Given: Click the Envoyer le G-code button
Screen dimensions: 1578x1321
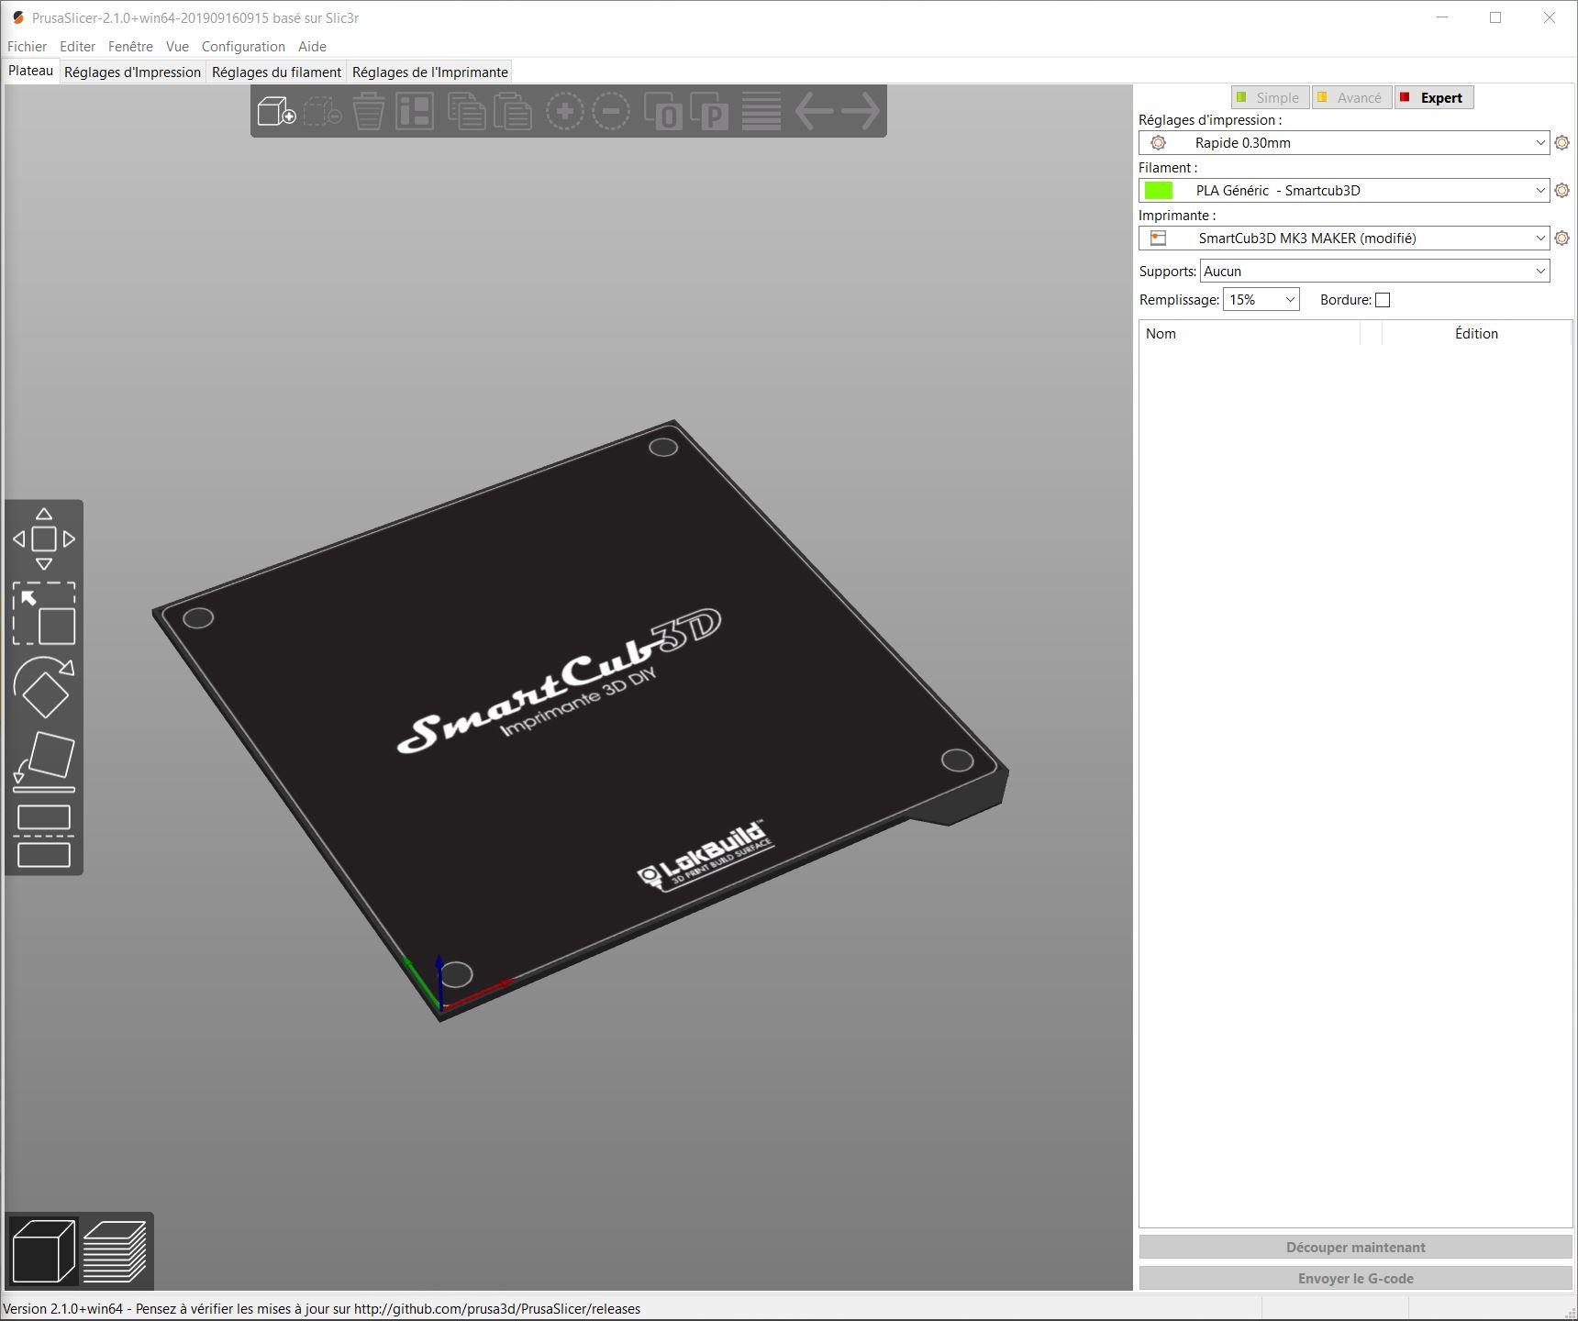Looking at the screenshot, I should click(x=1355, y=1279).
